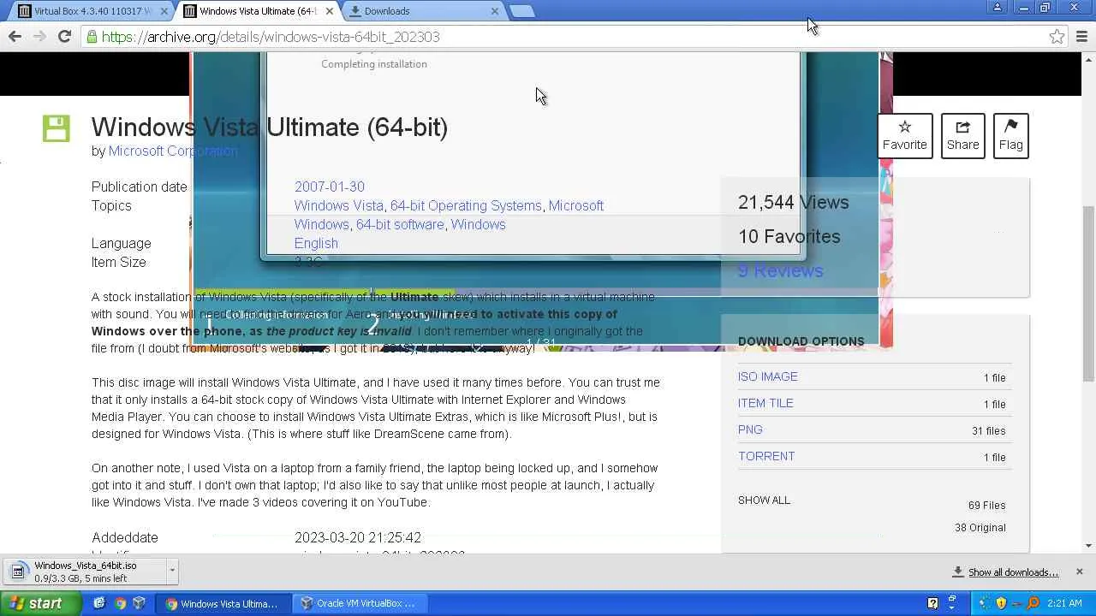Viewport: 1096px width, 616px height.
Task: Open the Chrome menu
Action: click(x=1081, y=37)
